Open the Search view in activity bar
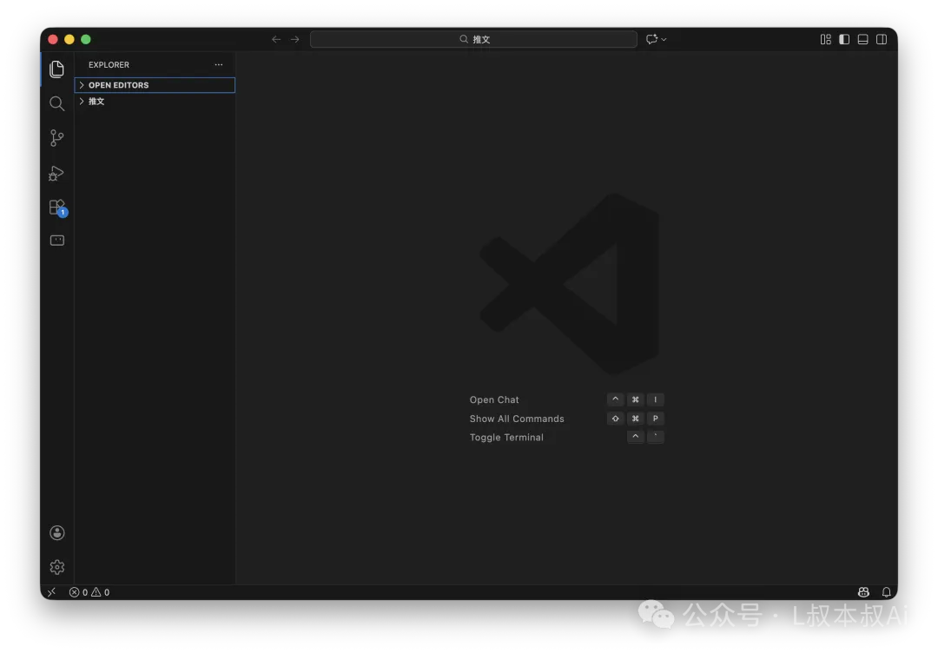This screenshot has width=938, height=653. coord(56,103)
